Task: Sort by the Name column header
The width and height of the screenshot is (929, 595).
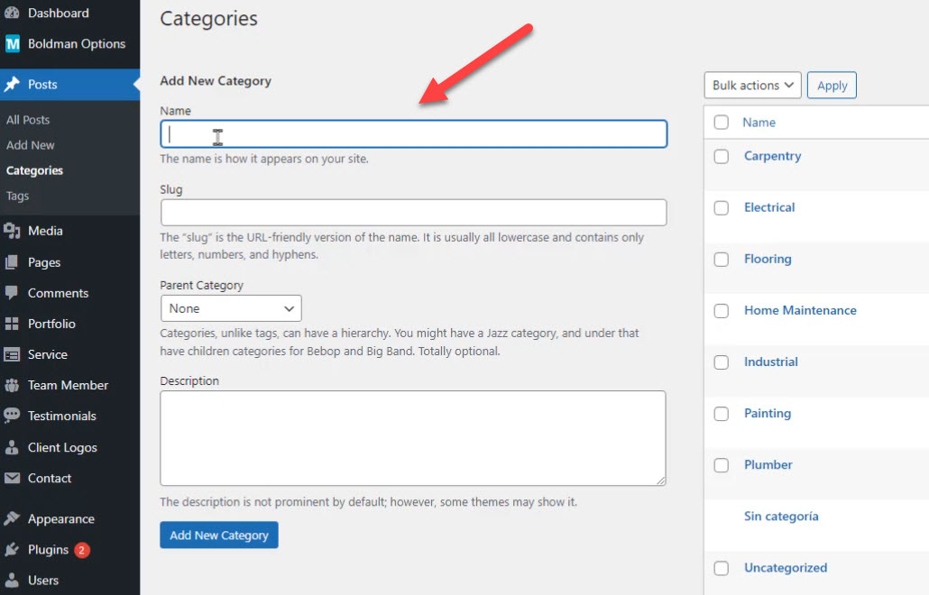Action: click(x=759, y=123)
